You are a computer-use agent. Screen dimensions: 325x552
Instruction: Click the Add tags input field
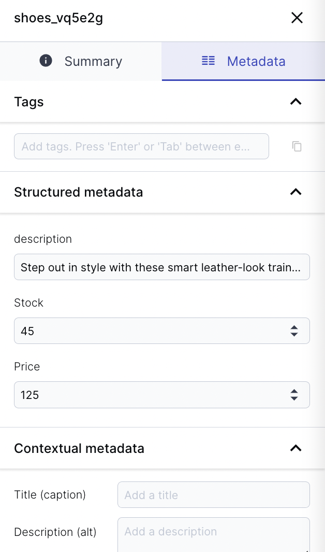[141, 146]
